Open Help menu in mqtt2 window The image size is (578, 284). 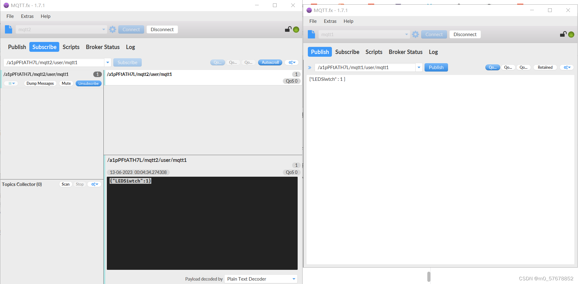pyautogui.click(x=45, y=16)
